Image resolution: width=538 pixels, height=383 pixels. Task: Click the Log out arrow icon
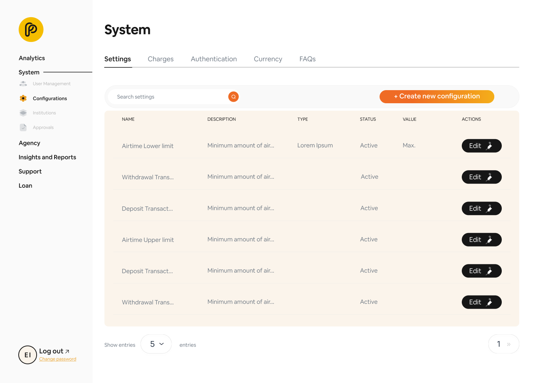67,352
